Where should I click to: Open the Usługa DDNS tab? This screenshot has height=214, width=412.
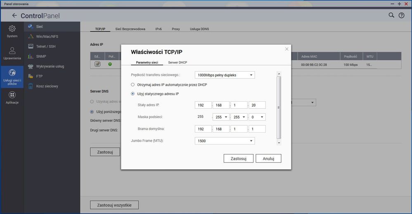(x=199, y=29)
